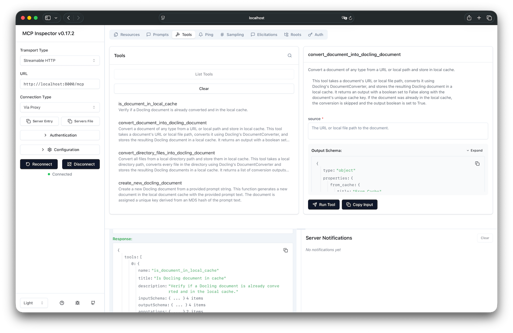The height and width of the screenshot is (333, 513).
Task: Click the source input field
Action: point(398,131)
